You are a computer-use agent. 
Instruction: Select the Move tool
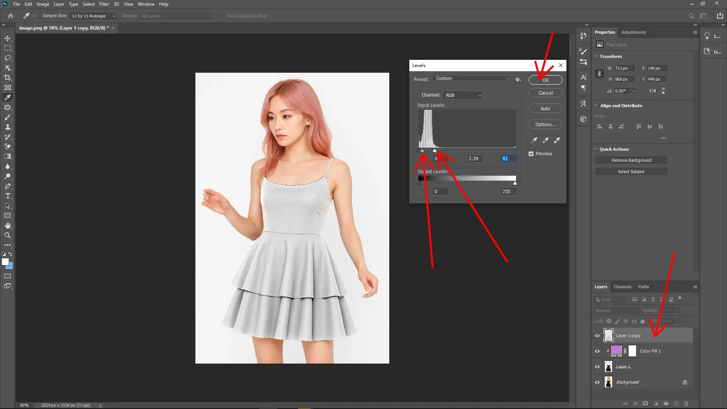coord(8,38)
